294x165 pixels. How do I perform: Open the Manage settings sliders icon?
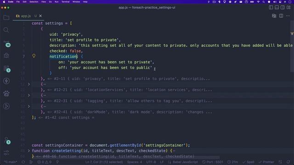(6, 153)
